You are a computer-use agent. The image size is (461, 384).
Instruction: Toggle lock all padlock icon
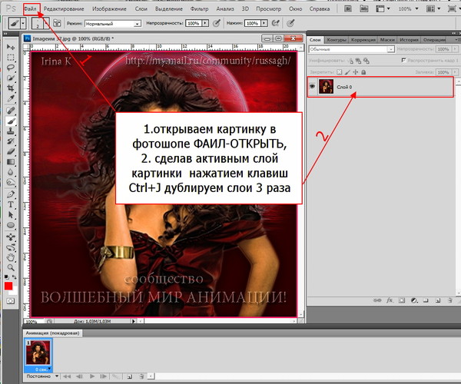[363, 72]
